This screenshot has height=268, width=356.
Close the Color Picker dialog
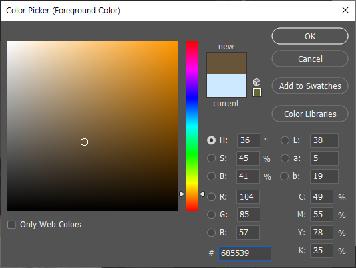point(345,10)
